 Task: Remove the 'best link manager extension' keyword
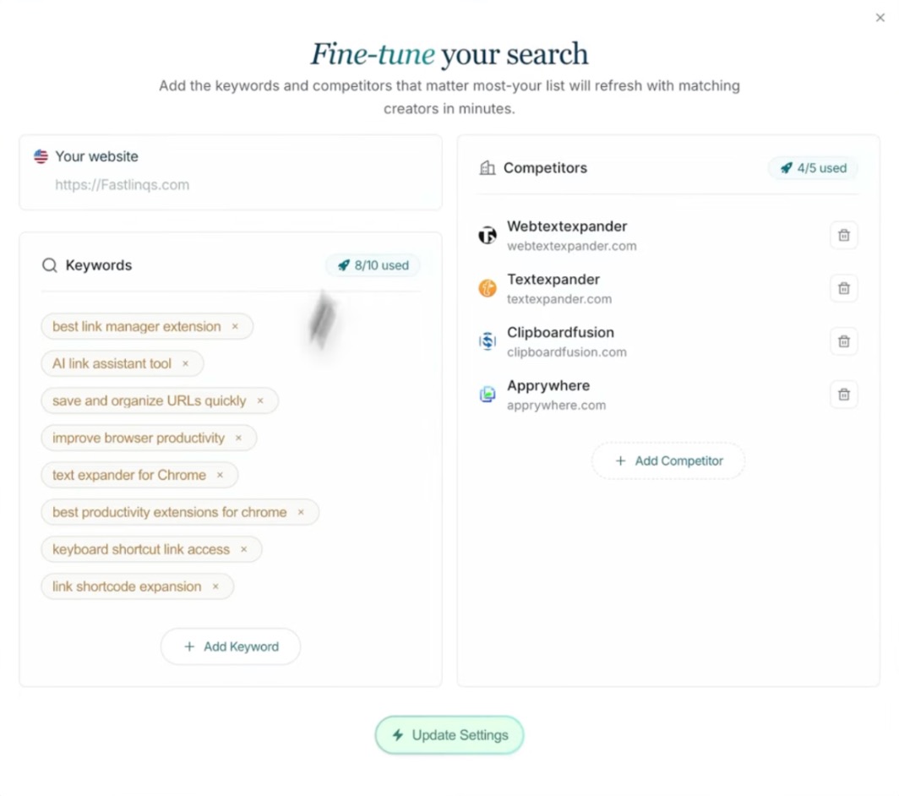[x=236, y=327]
